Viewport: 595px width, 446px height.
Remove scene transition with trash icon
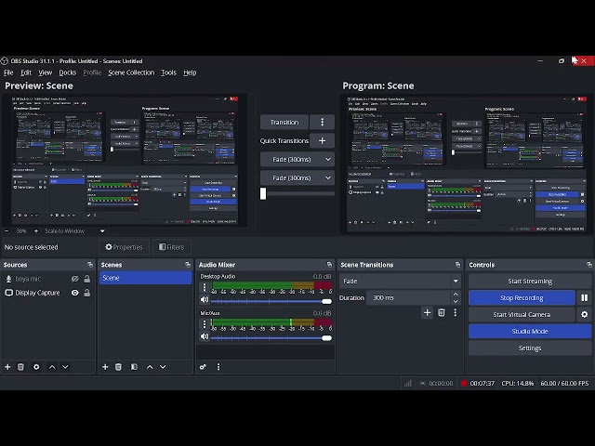(441, 313)
